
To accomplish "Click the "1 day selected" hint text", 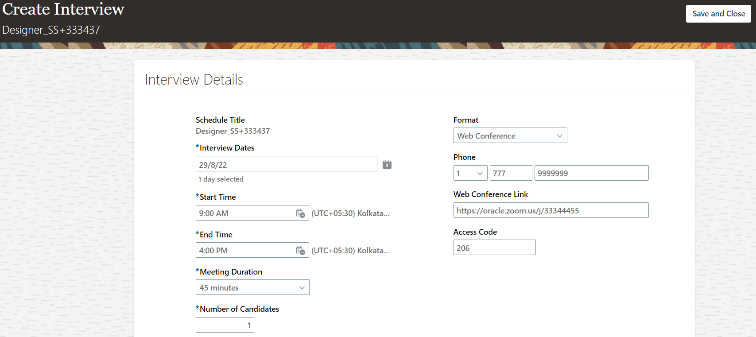I will click(221, 179).
